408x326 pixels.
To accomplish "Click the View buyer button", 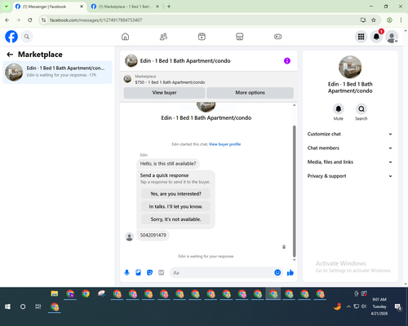I will coord(164,93).
